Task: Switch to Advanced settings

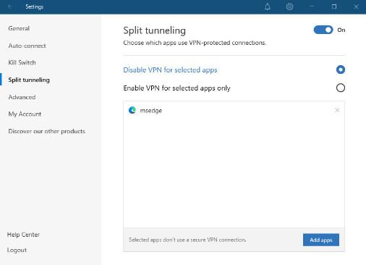Action: 22,97
